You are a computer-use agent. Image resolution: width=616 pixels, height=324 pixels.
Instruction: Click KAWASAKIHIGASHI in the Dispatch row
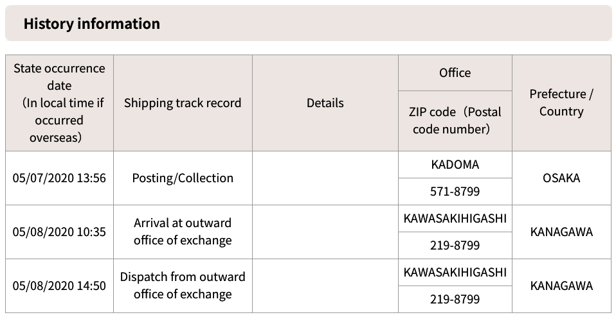(x=455, y=272)
